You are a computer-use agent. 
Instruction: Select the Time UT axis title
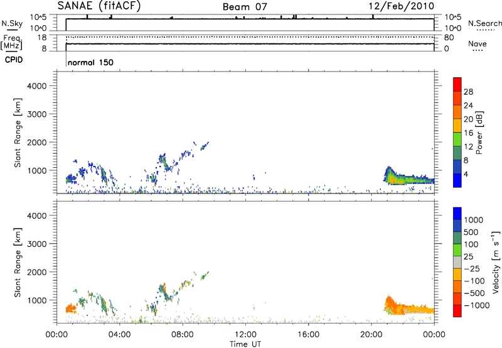pos(245,344)
